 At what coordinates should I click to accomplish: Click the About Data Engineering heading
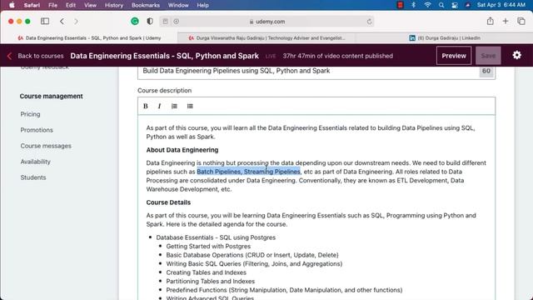182,150
